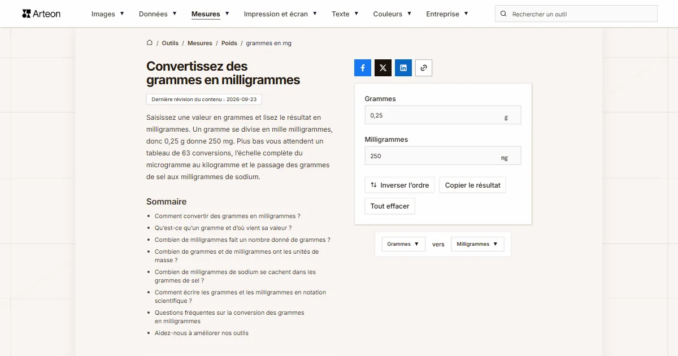Click the search magnifier icon
Viewport: 678px width, 356px height.
click(504, 14)
